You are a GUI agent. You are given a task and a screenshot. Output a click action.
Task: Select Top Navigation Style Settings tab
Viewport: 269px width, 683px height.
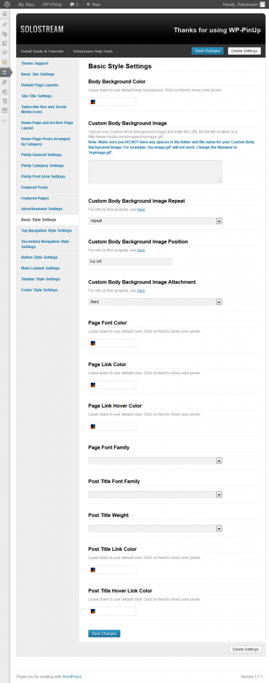pyautogui.click(x=47, y=230)
